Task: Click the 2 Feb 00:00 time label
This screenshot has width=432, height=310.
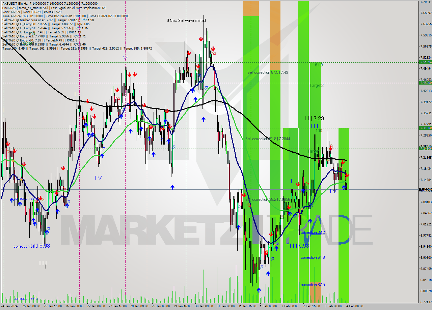Action: point(290,306)
